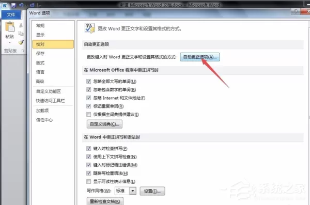
Task: Toggle 键入时标记语法错误(M) checkbox
Action: [88, 165]
